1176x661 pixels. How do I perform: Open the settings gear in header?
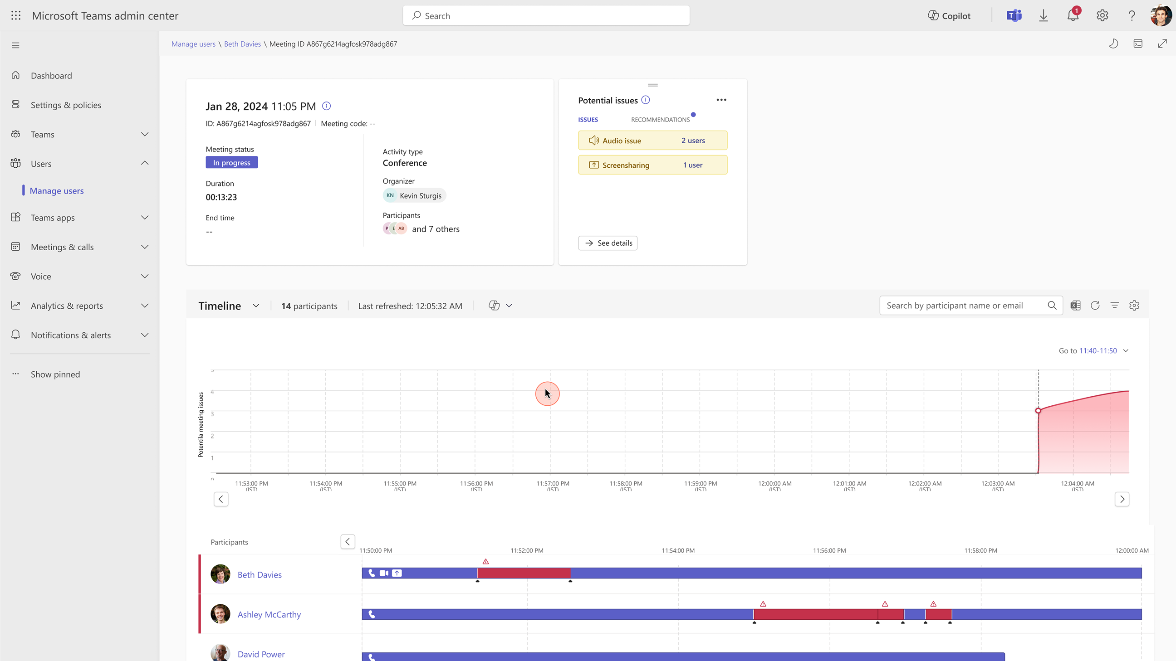tap(1102, 15)
